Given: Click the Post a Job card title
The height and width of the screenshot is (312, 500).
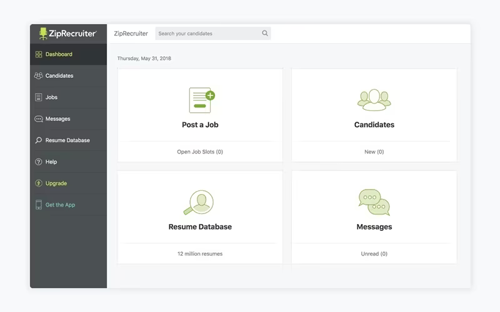Looking at the screenshot, I should point(200,125).
